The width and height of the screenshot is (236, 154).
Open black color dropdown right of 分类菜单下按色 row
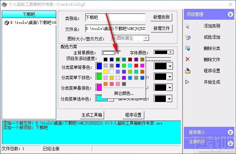[170, 77]
